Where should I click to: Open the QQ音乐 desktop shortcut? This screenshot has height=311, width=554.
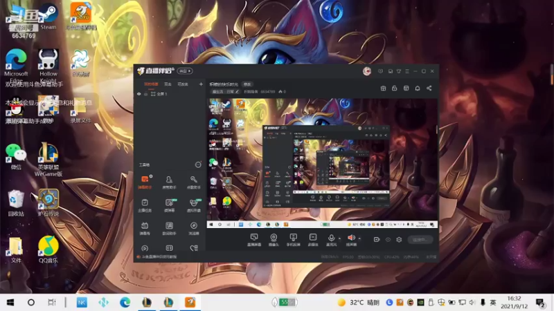[x=48, y=249]
